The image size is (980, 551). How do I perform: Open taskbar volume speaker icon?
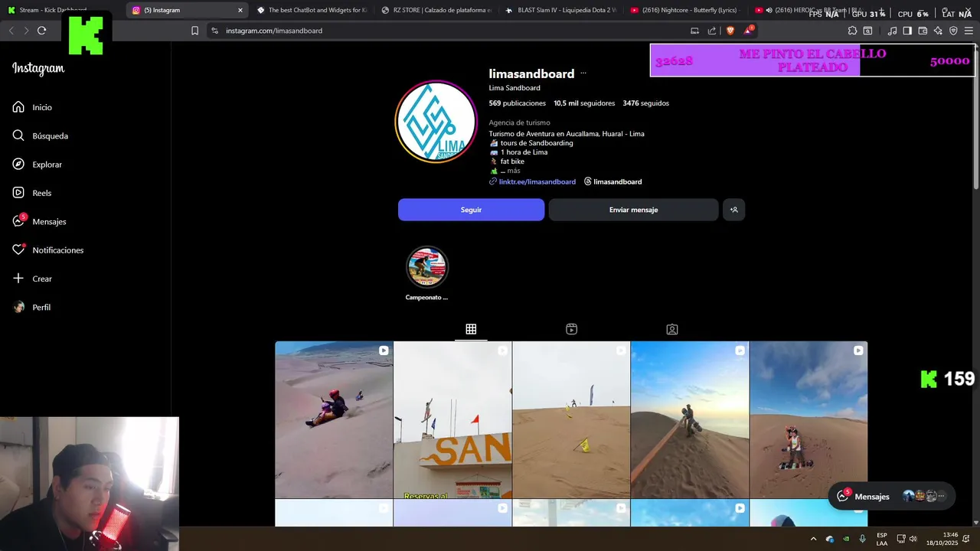coord(913,539)
